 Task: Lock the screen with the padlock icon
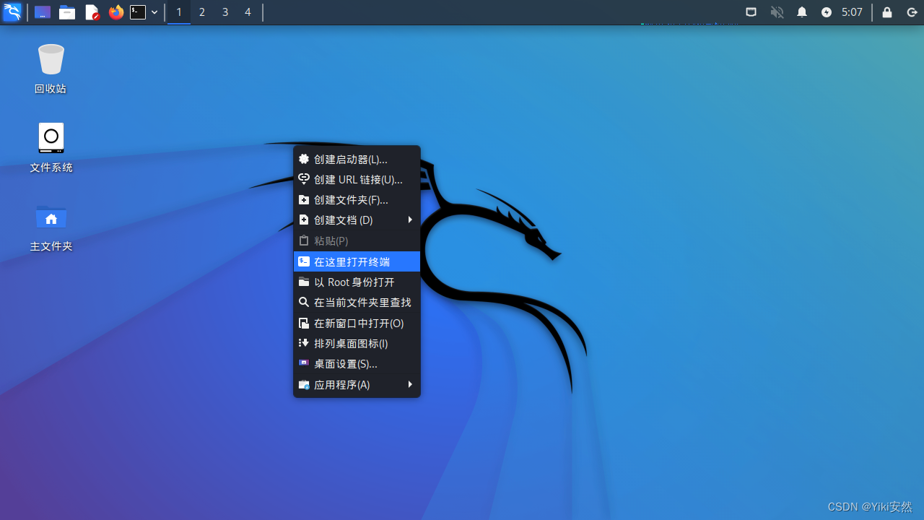click(x=887, y=12)
